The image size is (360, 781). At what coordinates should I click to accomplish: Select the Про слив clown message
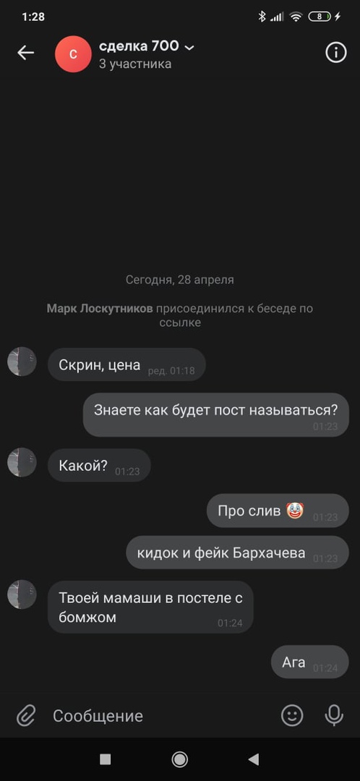point(278,511)
